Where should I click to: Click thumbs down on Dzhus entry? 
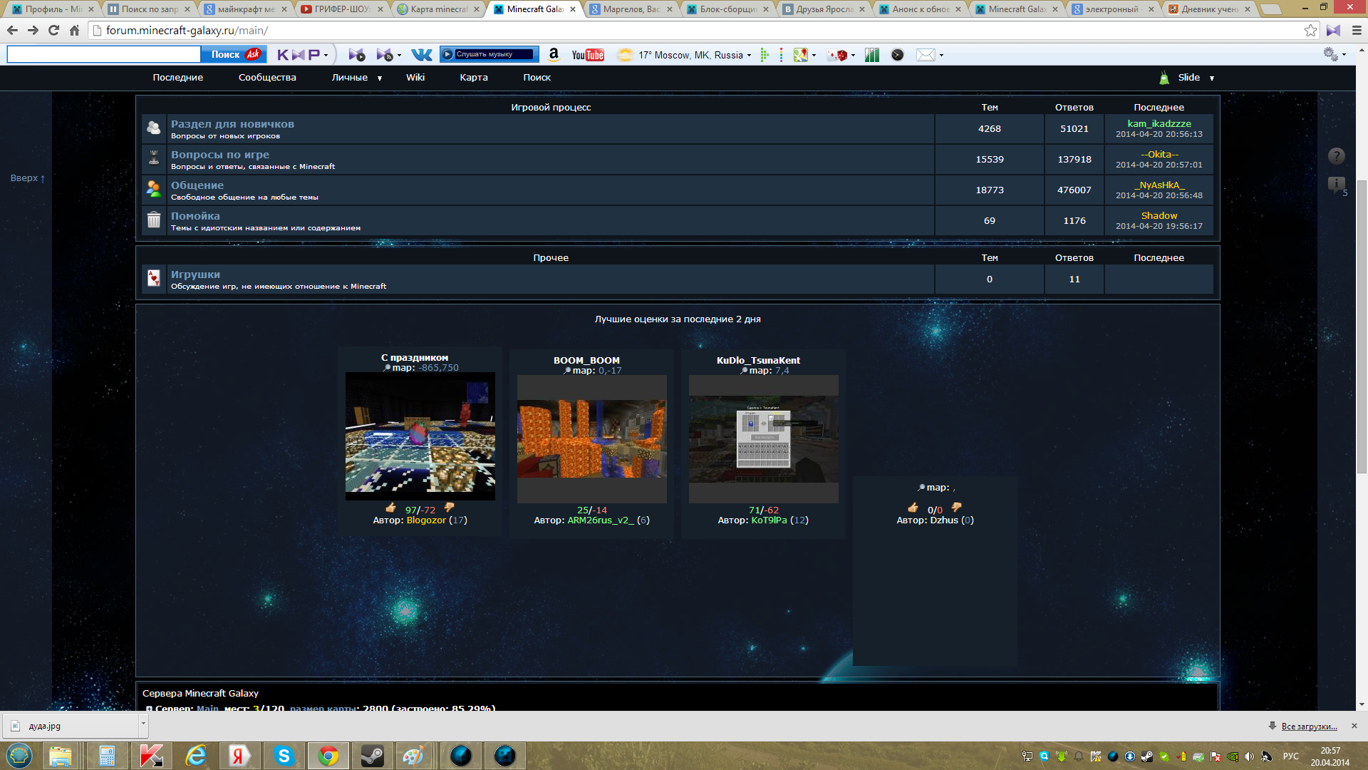956,508
